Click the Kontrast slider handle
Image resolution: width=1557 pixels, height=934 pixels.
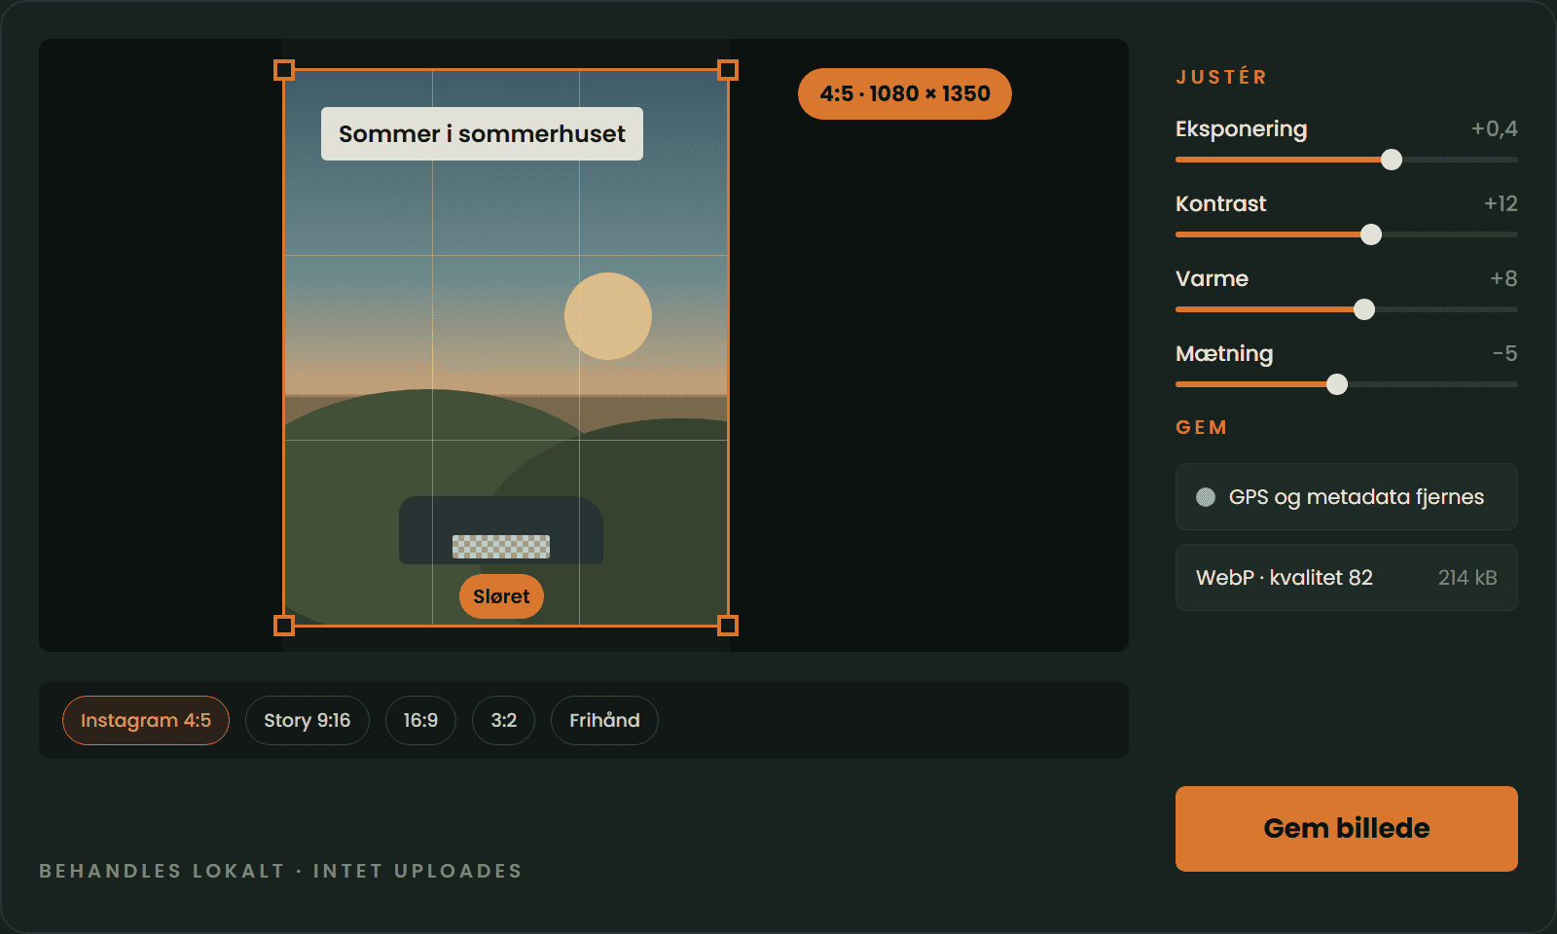pyautogui.click(x=1371, y=234)
